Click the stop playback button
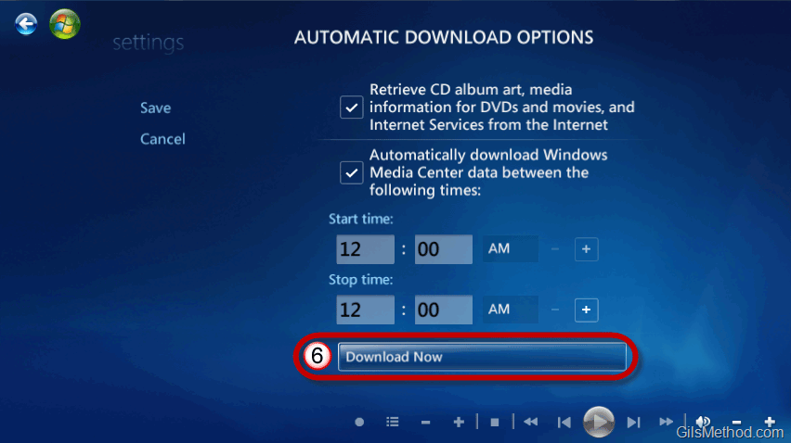Image resolution: width=791 pixels, height=443 pixels. tap(495, 422)
